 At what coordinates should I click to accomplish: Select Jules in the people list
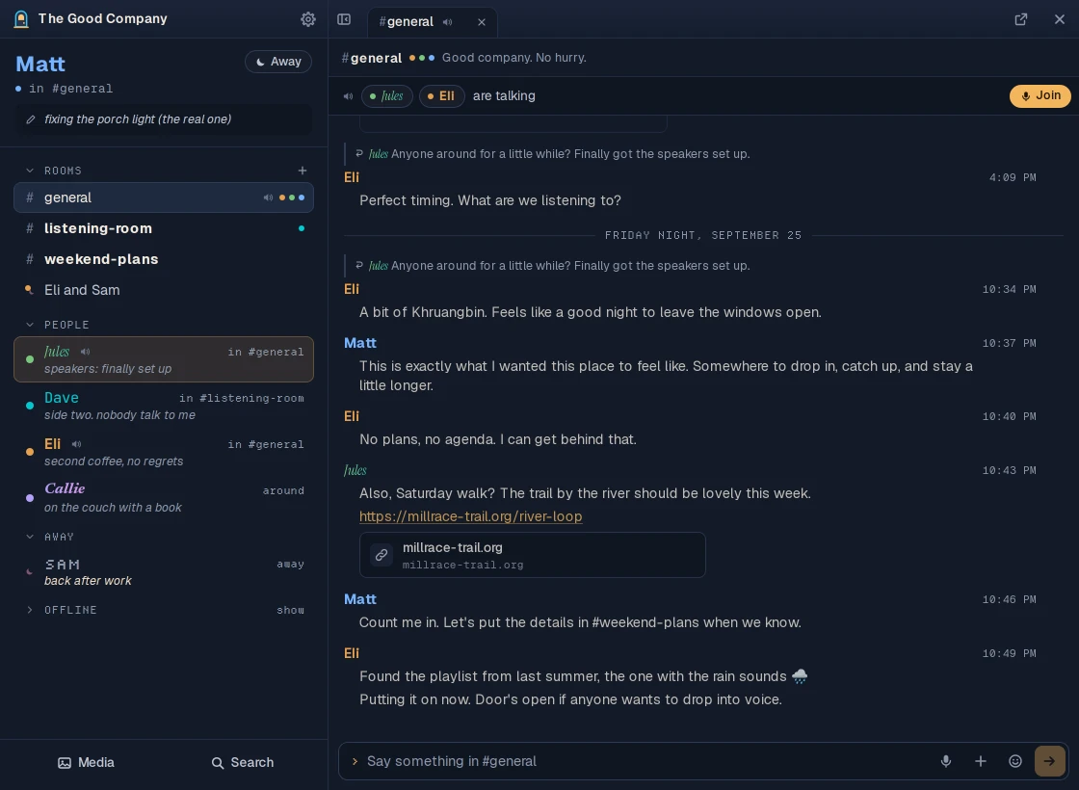[164, 359]
